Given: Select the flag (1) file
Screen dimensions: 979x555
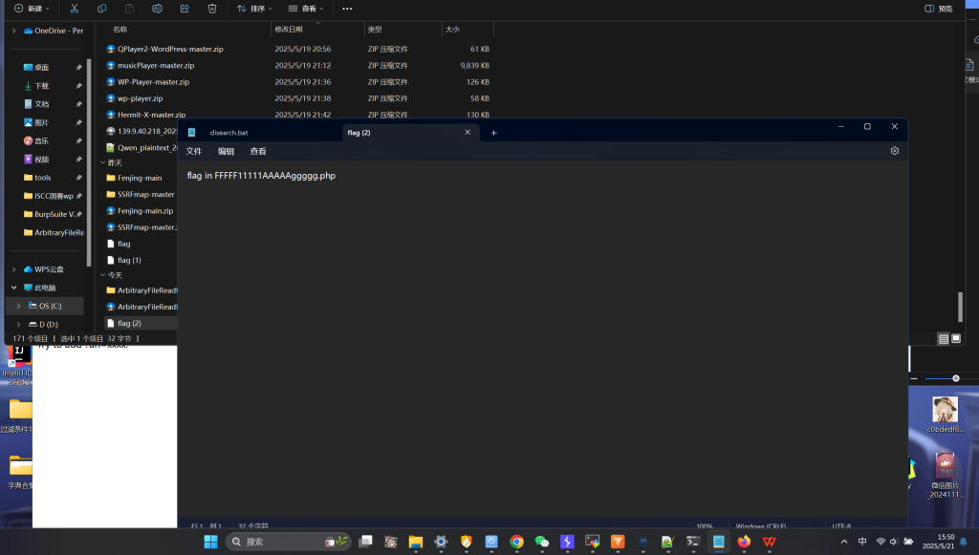Looking at the screenshot, I should pos(129,260).
